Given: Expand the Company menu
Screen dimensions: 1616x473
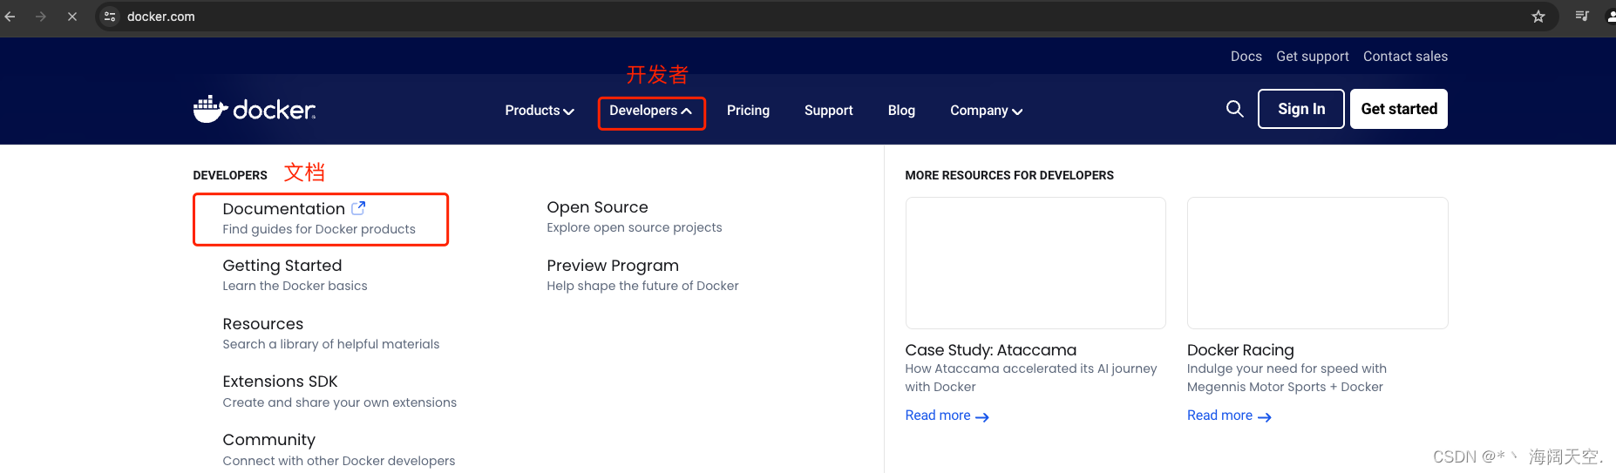Looking at the screenshot, I should (x=986, y=111).
